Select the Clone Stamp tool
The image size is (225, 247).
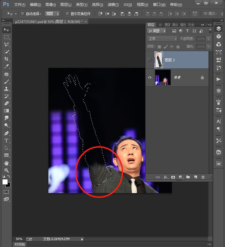6,89
